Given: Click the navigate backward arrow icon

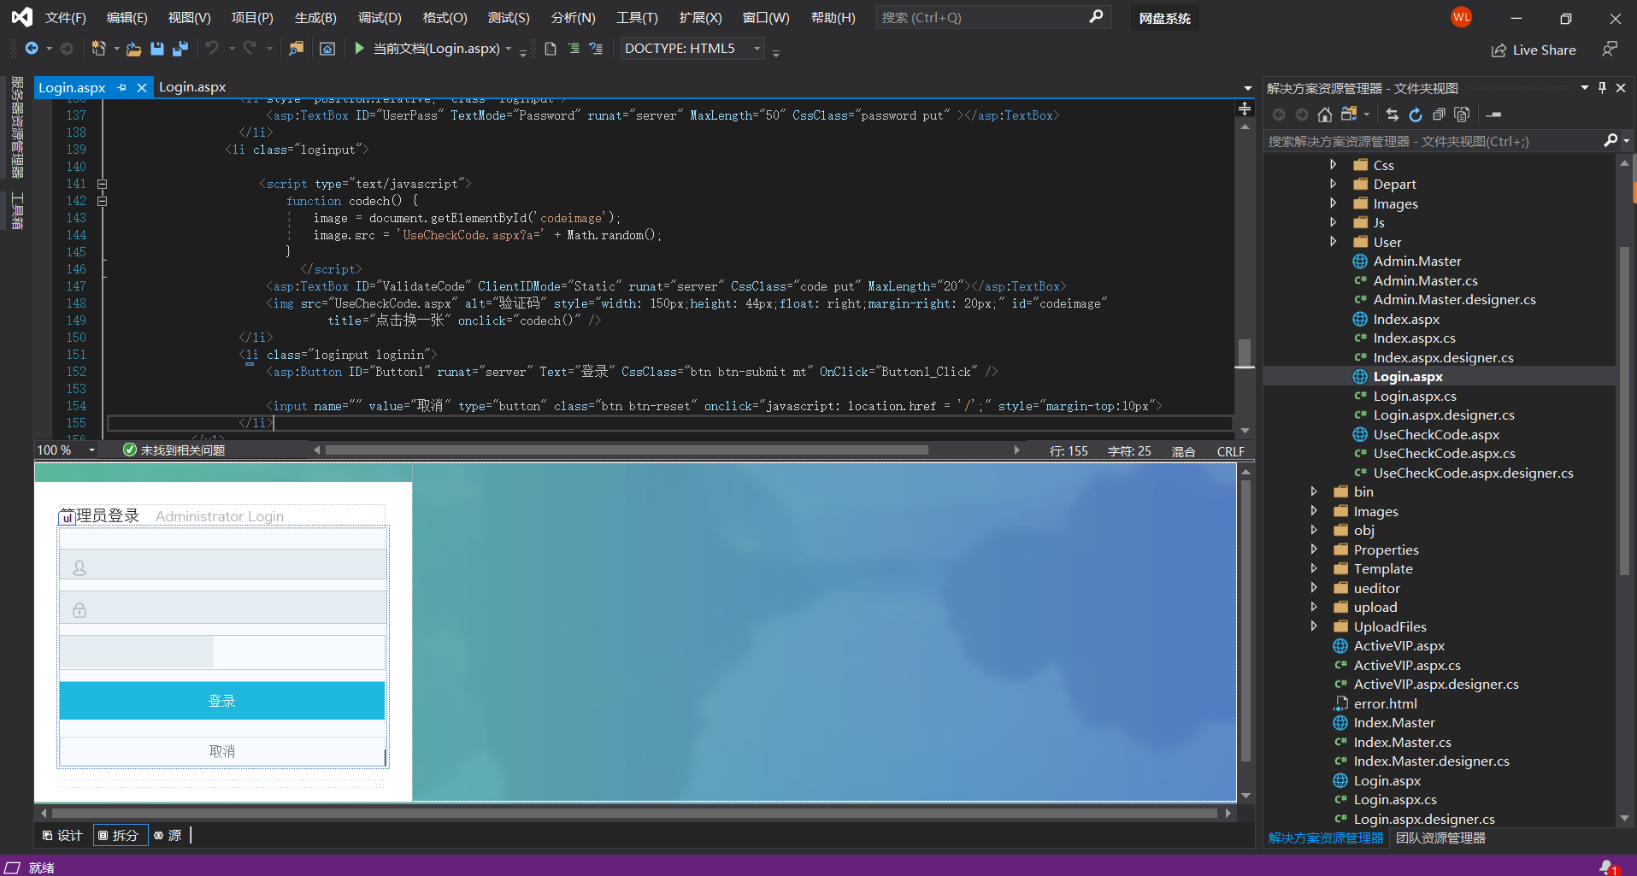Looking at the screenshot, I should pos(32,49).
